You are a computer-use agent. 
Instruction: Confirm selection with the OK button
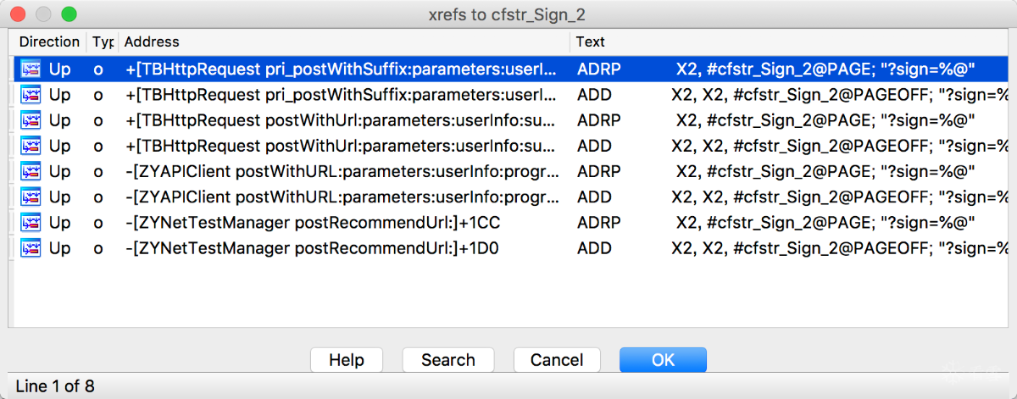click(x=663, y=360)
